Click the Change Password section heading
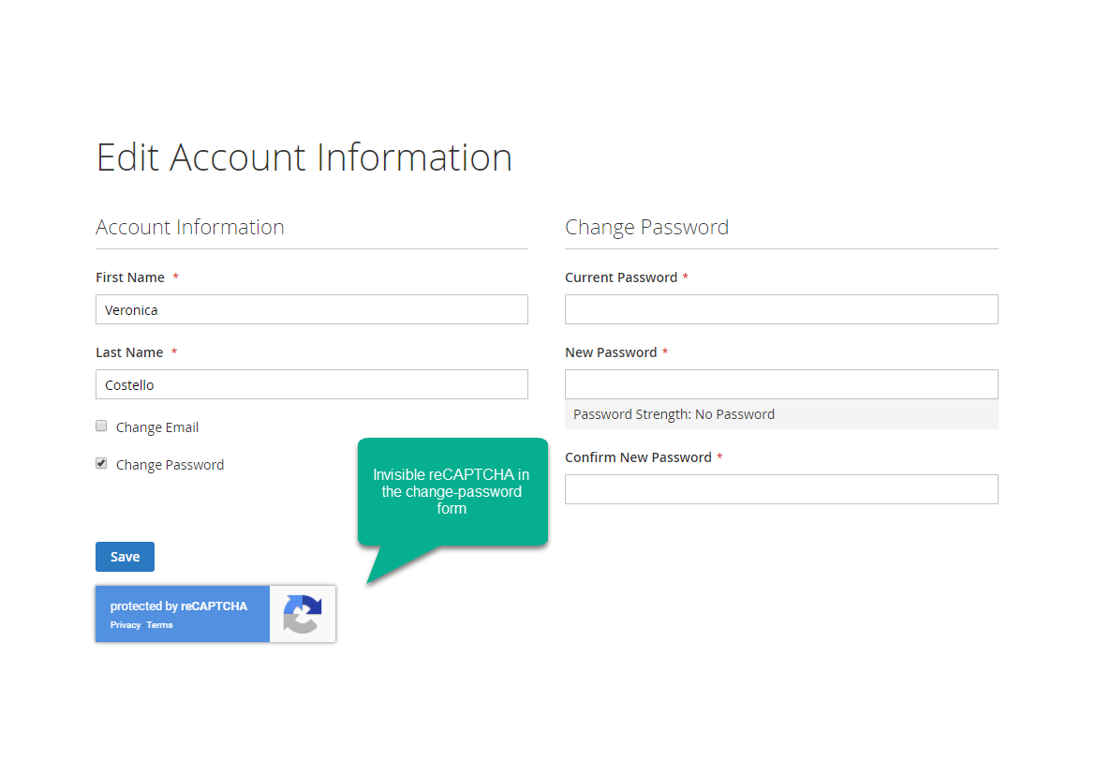 coord(646,228)
